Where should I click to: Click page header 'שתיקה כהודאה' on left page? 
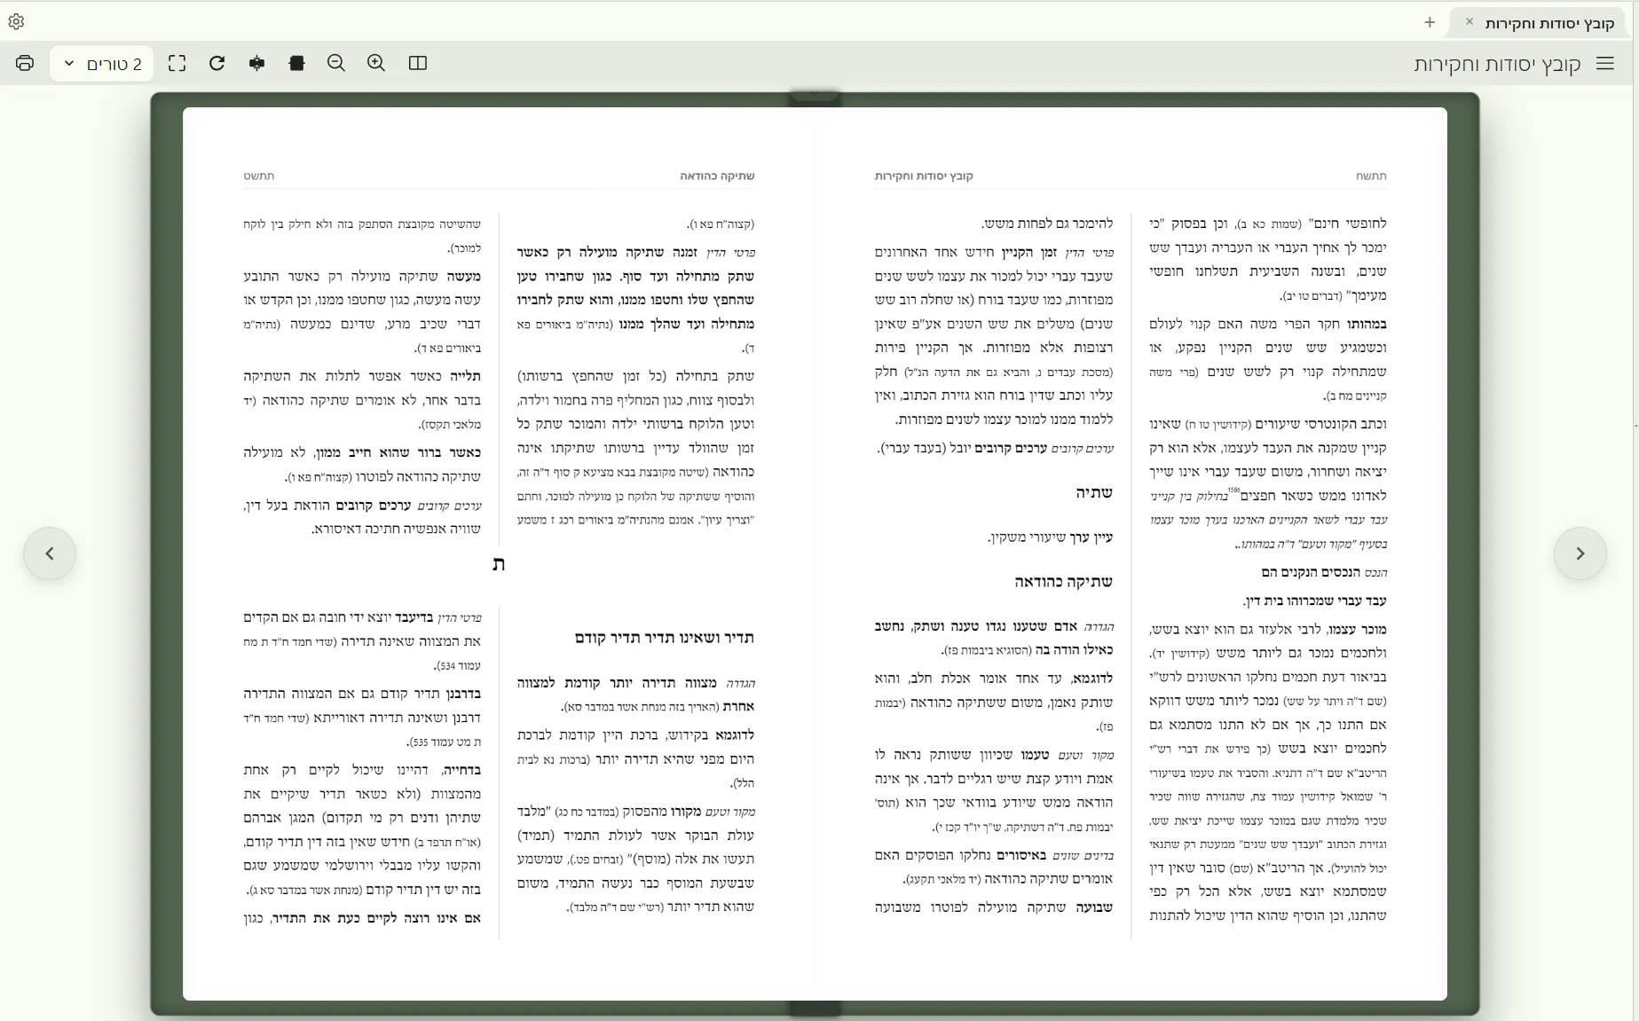tap(717, 176)
